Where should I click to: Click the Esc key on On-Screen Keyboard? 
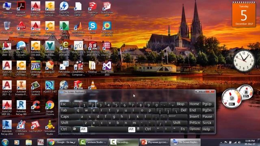click(65, 104)
